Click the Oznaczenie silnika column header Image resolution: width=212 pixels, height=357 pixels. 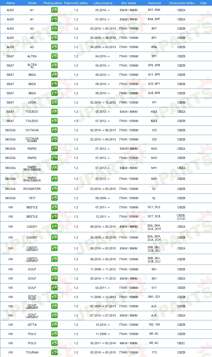(181, 3)
